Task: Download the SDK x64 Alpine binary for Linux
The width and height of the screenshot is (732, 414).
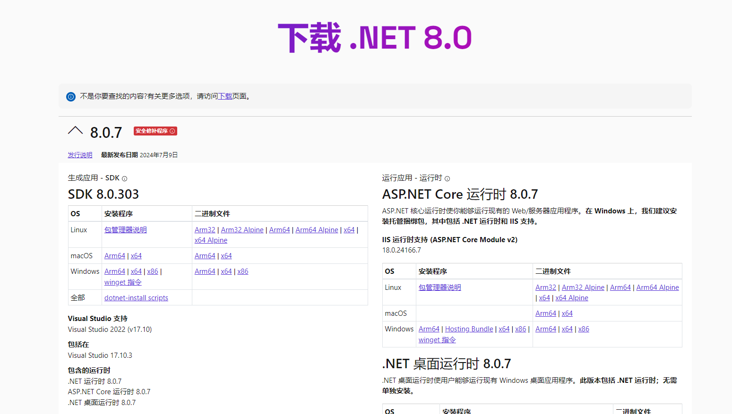Action: click(211, 240)
